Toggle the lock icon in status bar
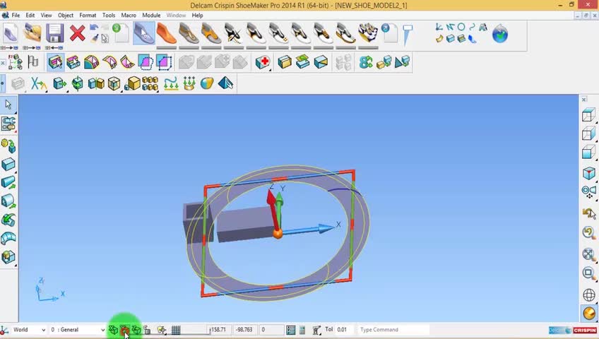The width and height of the screenshot is (599, 339). click(x=147, y=330)
